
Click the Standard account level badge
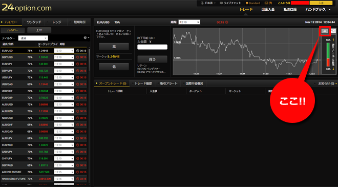253,3
